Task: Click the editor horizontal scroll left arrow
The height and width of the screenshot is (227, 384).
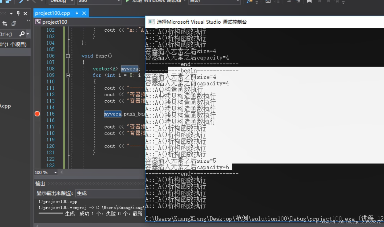Action: 61,172
